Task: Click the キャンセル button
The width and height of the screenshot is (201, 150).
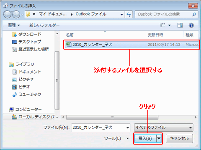Action: (179, 138)
